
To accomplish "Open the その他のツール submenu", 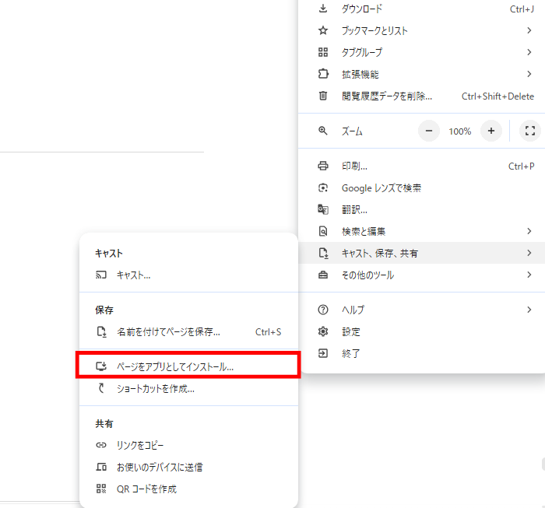I will [x=529, y=275].
